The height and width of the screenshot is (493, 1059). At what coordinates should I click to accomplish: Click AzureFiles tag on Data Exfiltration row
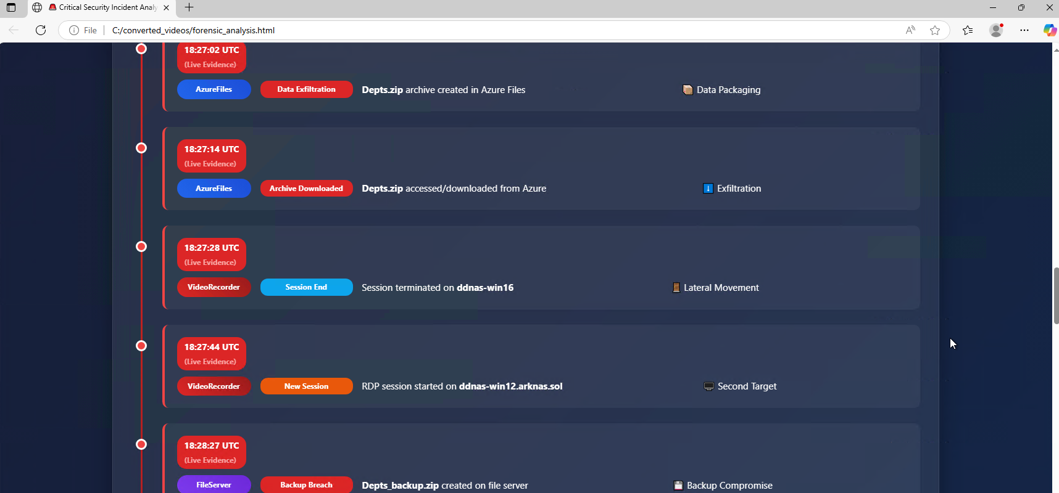(x=214, y=89)
